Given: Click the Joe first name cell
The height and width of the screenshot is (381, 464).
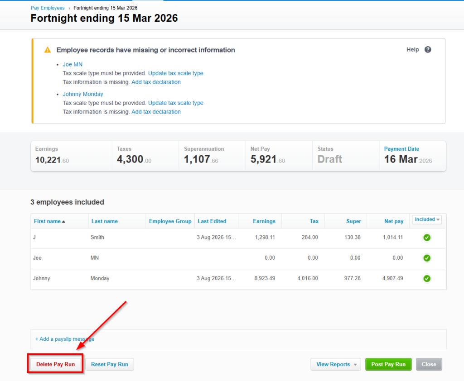Looking at the screenshot, I should click(37, 258).
